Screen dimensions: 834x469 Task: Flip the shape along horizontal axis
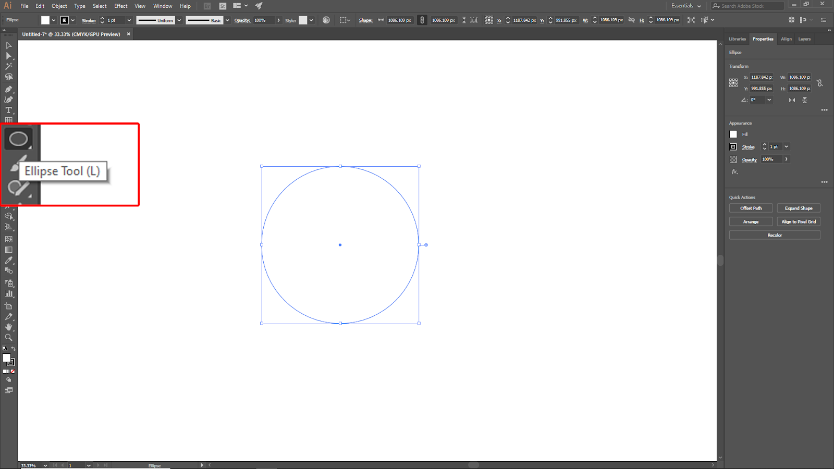point(792,100)
